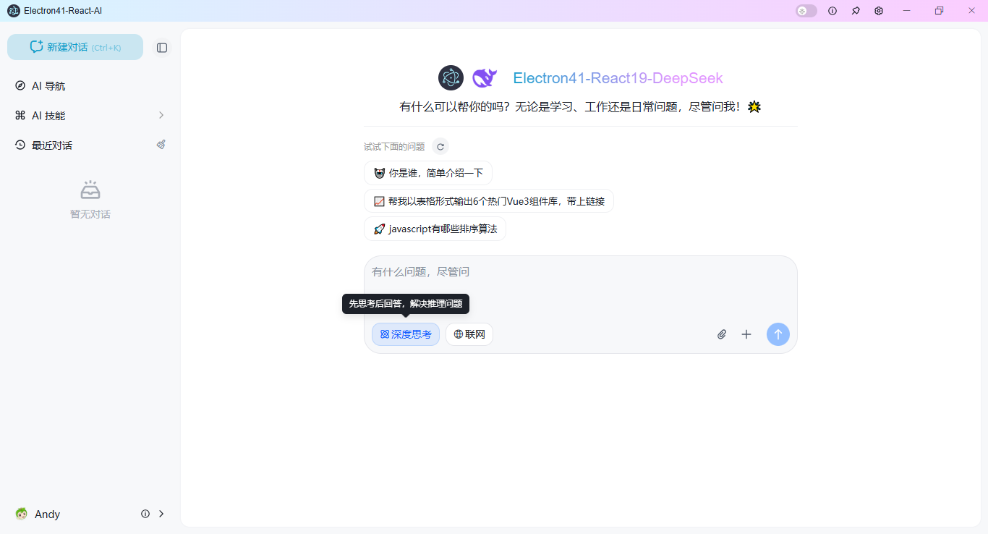Pin the window with the pushpin icon

click(x=856, y=11)
